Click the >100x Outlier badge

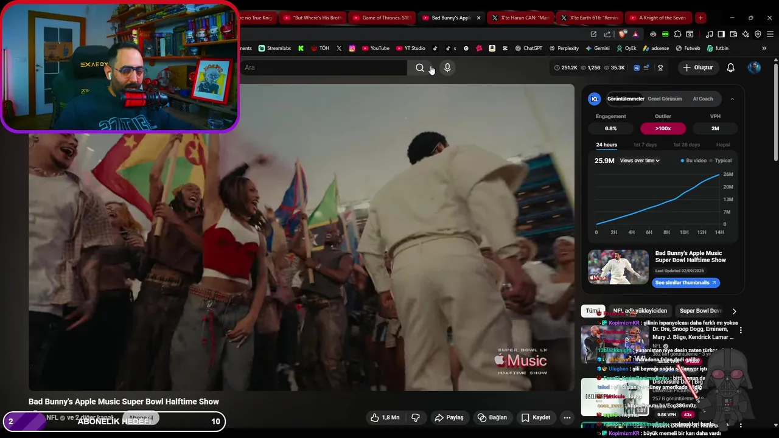[x=663, y=128]
